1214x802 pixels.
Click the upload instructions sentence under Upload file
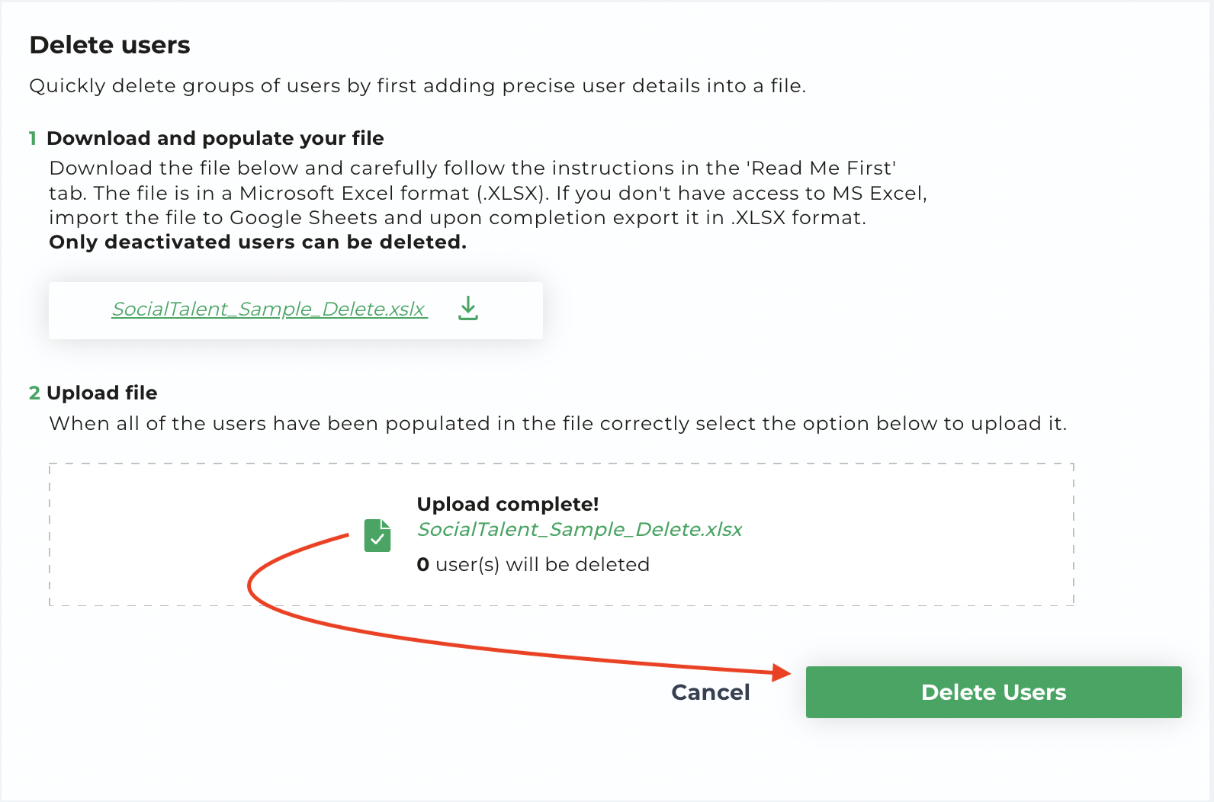coord(557,423)
